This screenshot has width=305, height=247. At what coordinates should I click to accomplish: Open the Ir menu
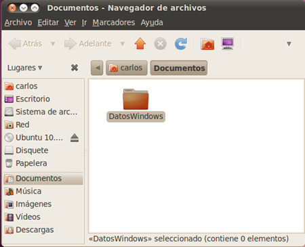click(84, 22)
